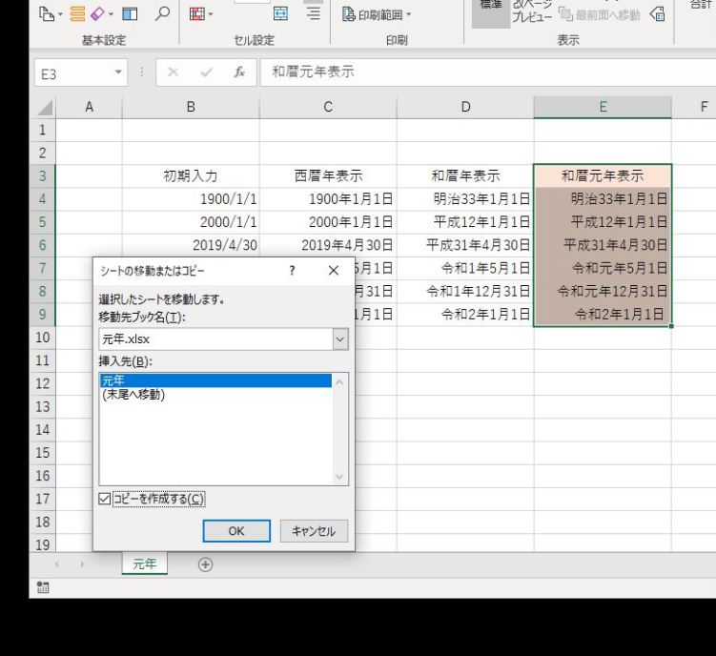This screenshot has width=716, height=656.
Task: Select row 10 header
Action: [43, 338]
